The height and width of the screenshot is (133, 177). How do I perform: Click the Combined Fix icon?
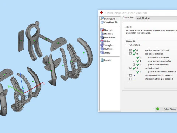(102, 22)
